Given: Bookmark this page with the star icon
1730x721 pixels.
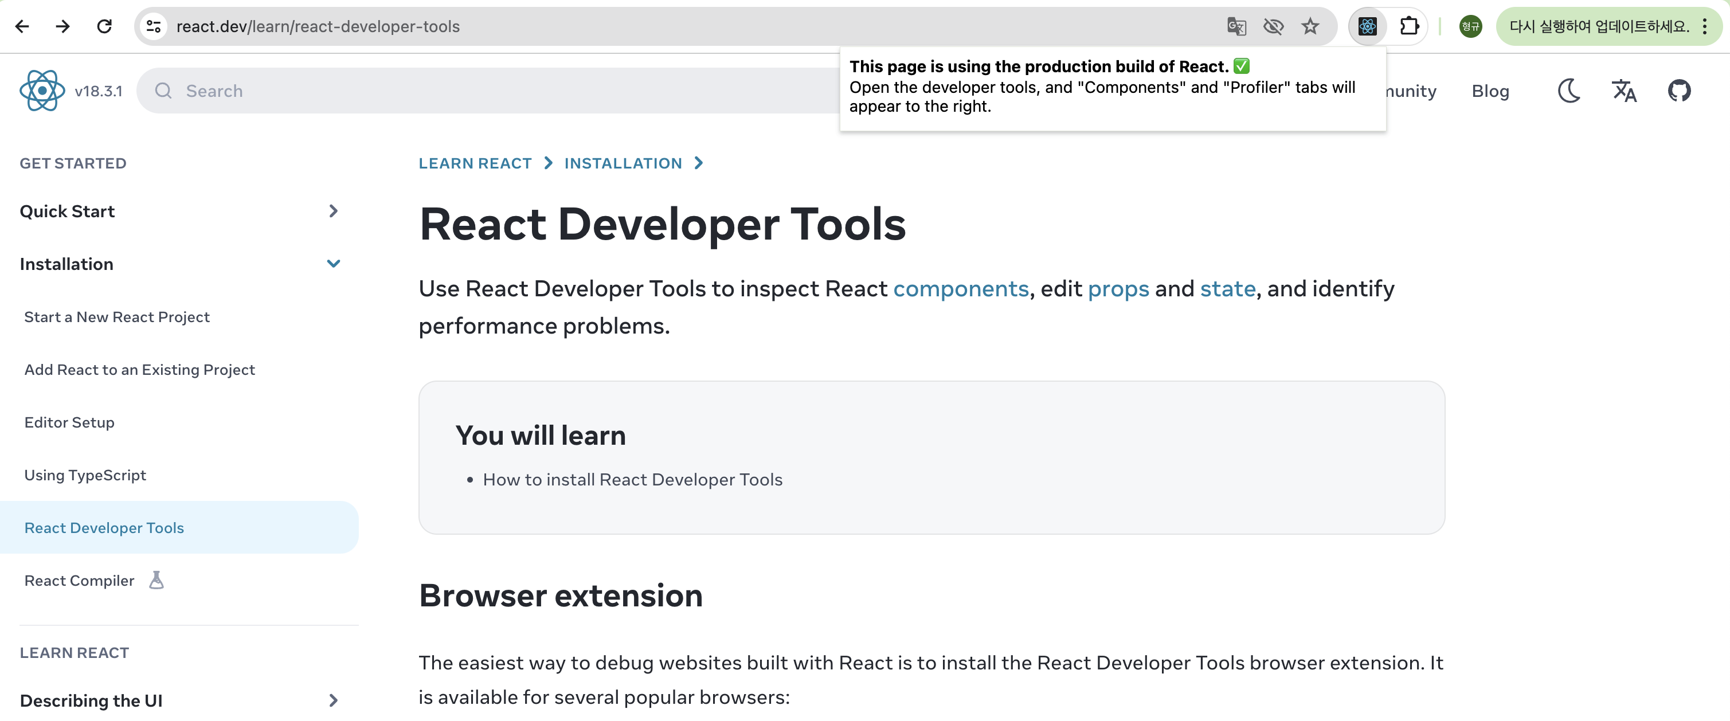Looking at the screenshot, I should 1310,26.
